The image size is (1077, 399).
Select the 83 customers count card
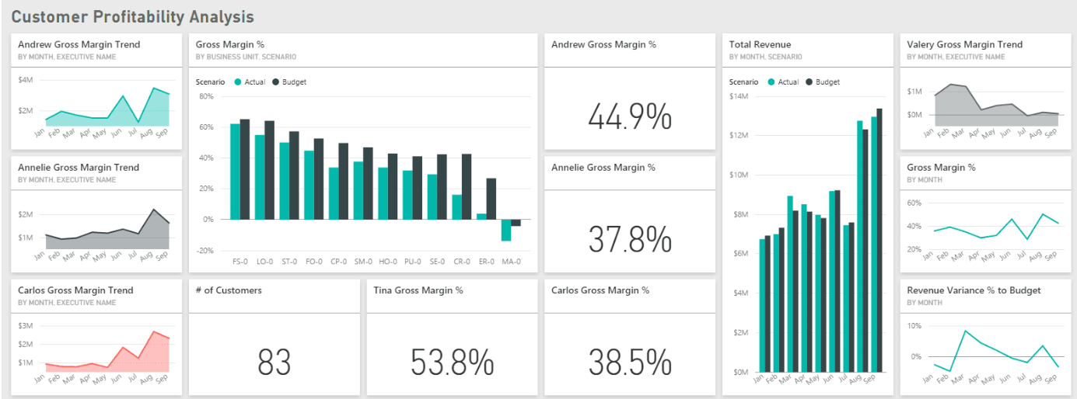274,362
